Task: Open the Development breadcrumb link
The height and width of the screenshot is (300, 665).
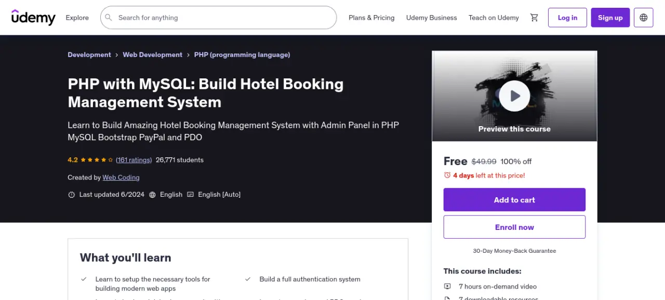Action: [89, 55]
